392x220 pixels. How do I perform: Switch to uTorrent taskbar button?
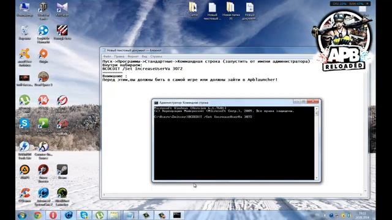(x=99, y=215)
